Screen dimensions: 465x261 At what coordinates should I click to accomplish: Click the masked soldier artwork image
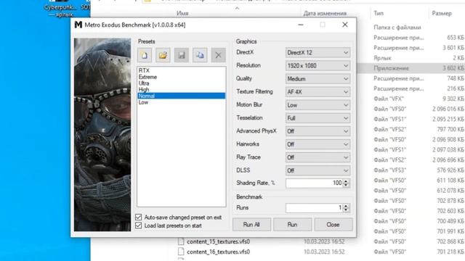click(102, 135)
